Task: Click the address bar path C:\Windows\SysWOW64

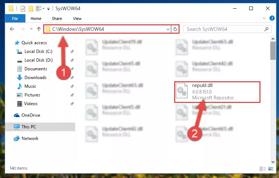Action: [x=78, y=29]
